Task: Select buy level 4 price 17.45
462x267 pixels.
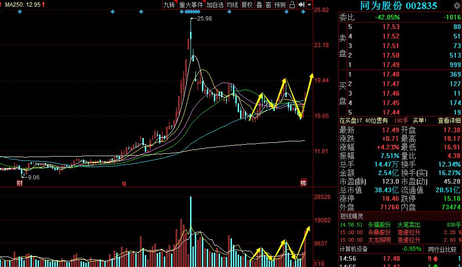Action: (x=391, y=103)
